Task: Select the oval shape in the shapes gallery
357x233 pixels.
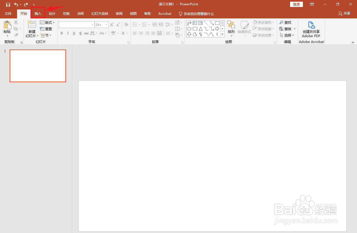Action: [189, 29]
